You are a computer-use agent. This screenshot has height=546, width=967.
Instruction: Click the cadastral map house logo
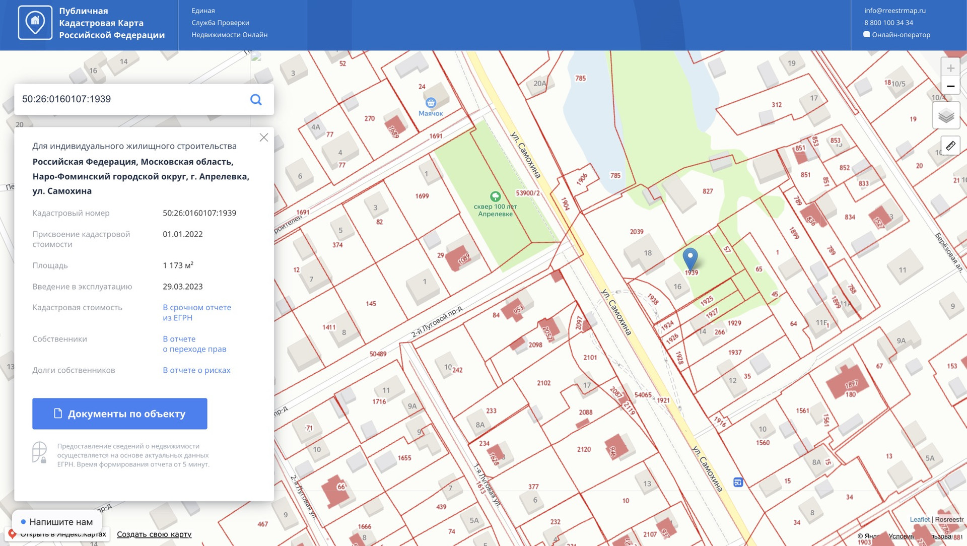pos(35,23)
